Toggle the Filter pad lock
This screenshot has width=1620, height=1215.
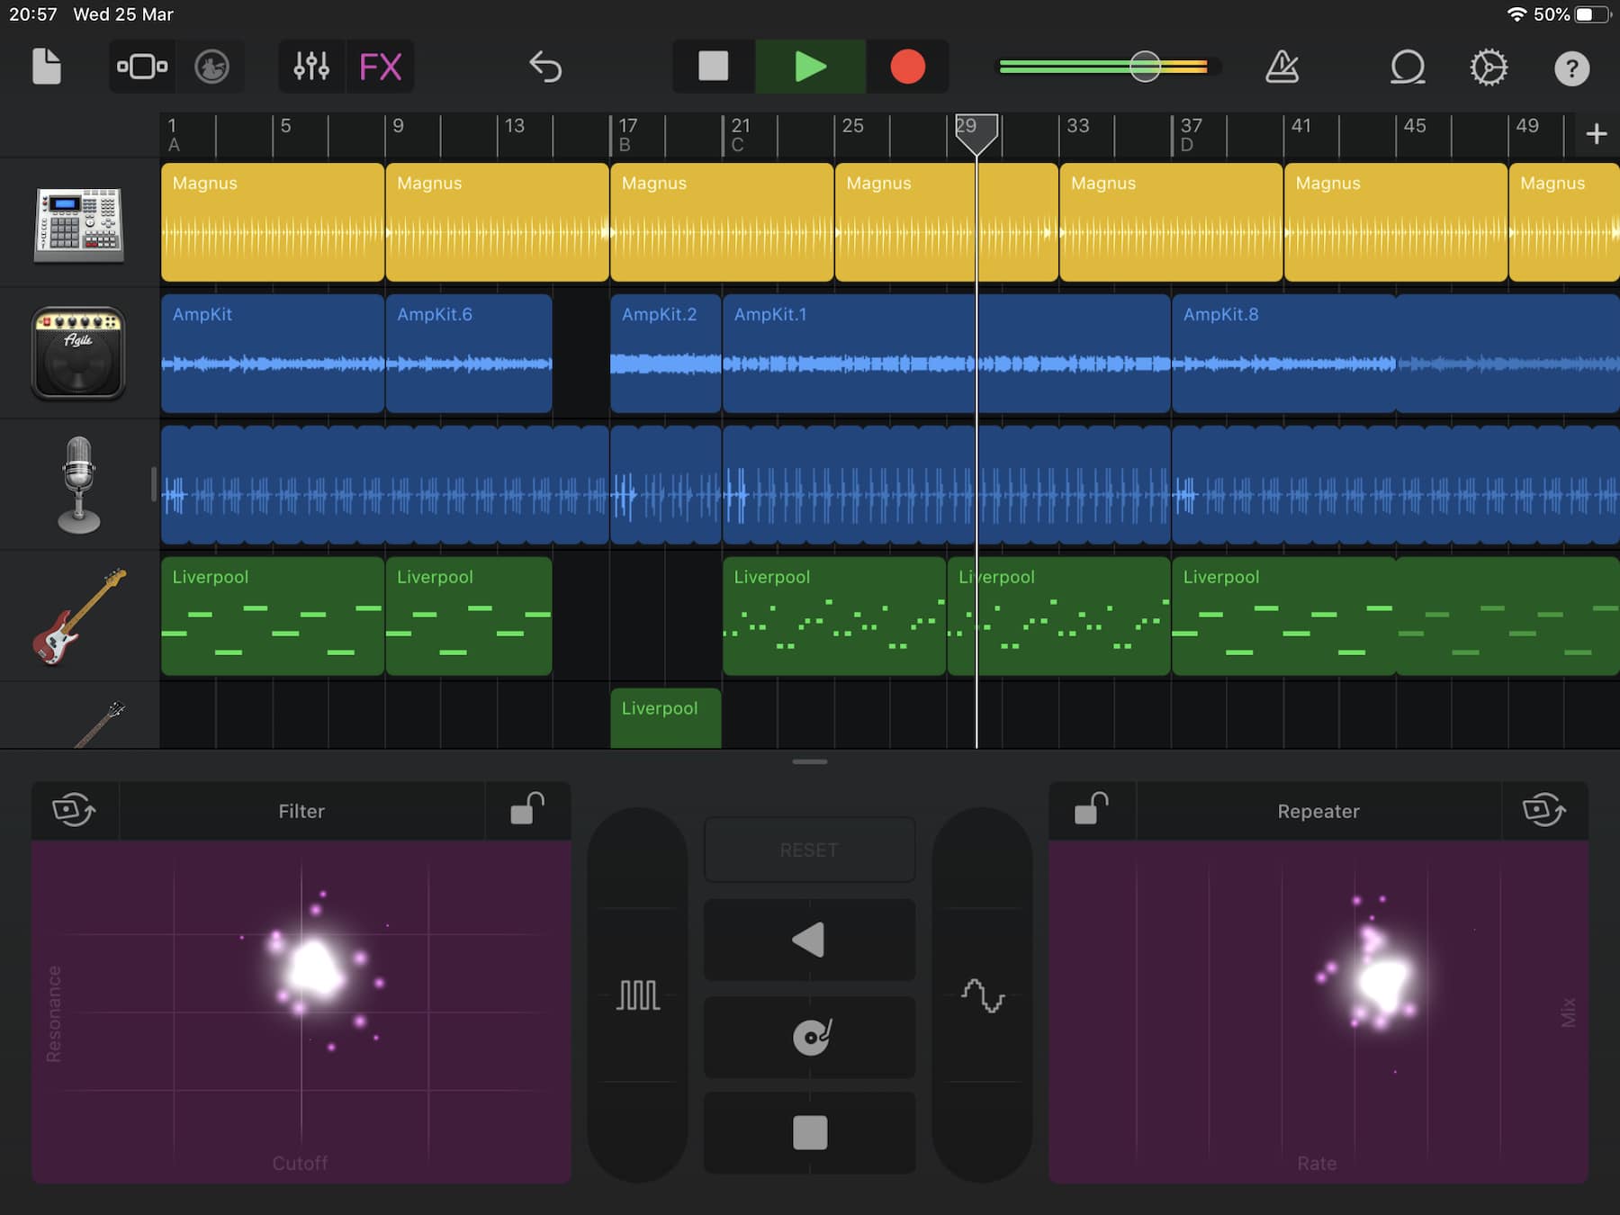click(527, 809)
